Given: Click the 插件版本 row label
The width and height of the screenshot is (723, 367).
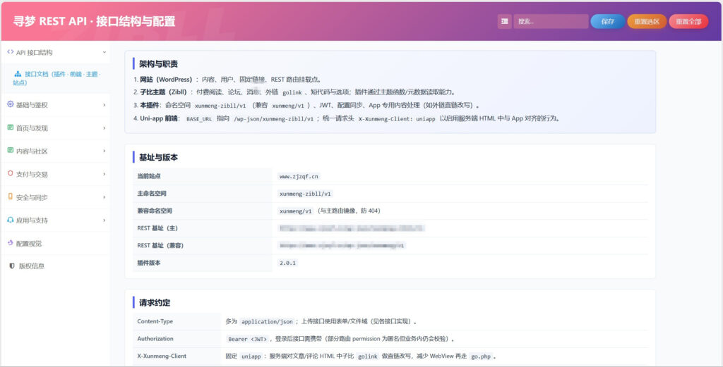Looking at the screenshot, I should [149, 263].
